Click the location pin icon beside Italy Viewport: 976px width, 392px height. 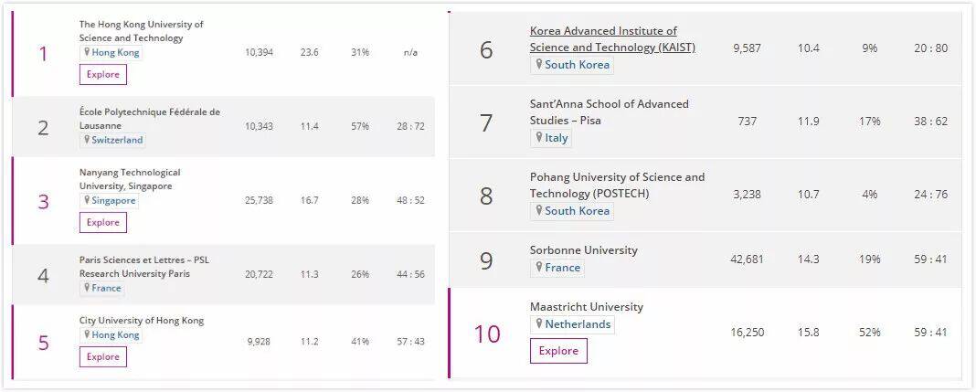(538, 137)
